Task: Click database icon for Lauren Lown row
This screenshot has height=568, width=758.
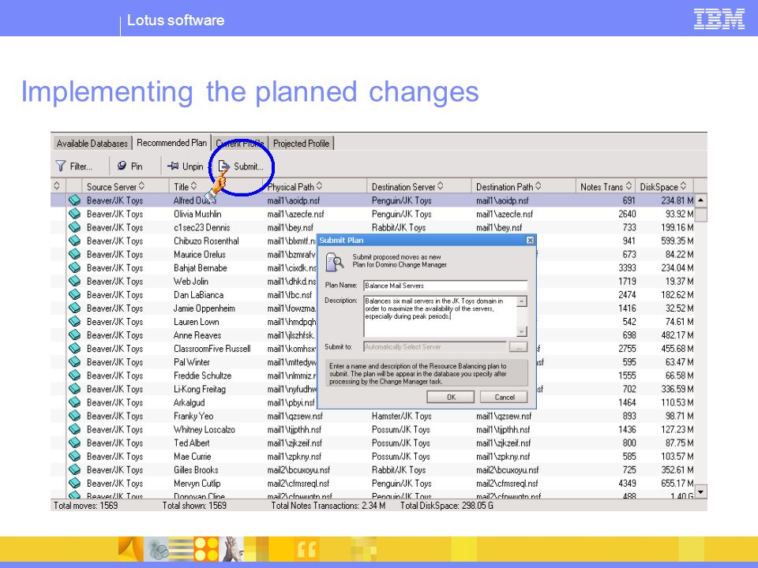Action: [x=74, y=322]
